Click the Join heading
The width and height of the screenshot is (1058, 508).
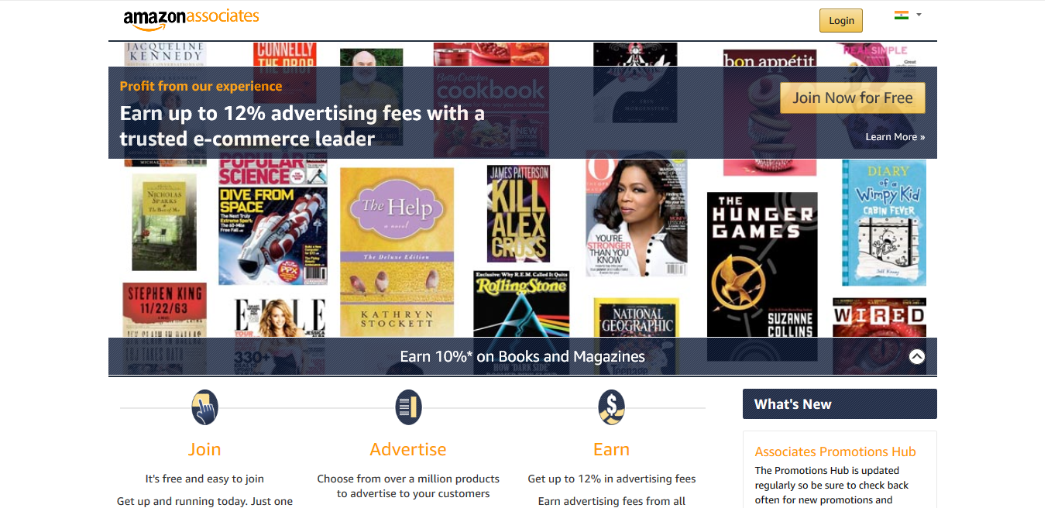tap(204, 449)
